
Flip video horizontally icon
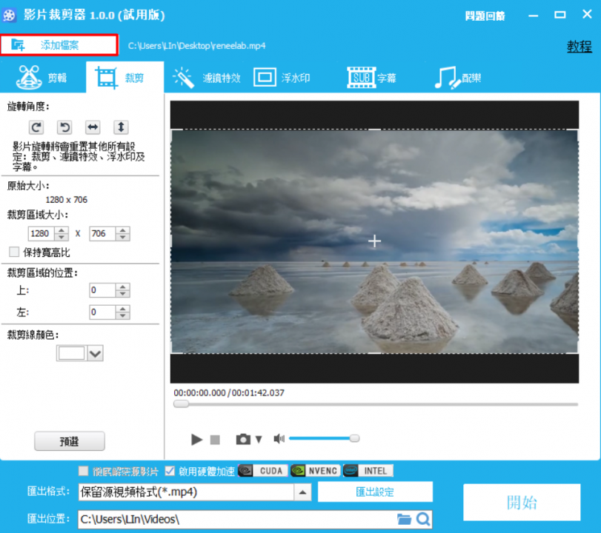[x=93, y=127]
